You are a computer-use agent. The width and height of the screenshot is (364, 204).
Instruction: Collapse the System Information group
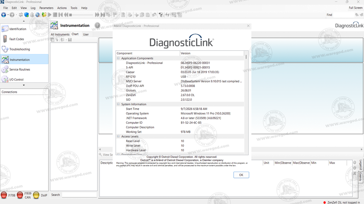118,104
